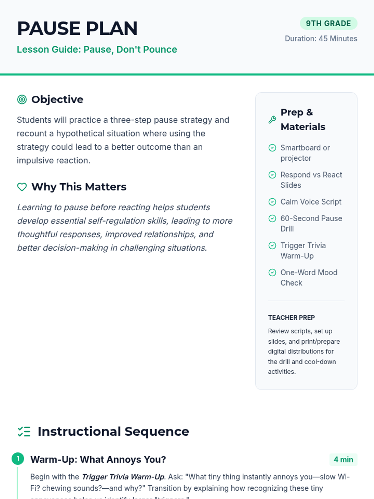374x499 pixels.
Task: Click check icon next to Calm Voice Script
Action: [x=272, y=202]
